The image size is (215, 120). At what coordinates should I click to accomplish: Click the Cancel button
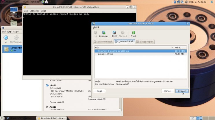(x=168, y=91)
